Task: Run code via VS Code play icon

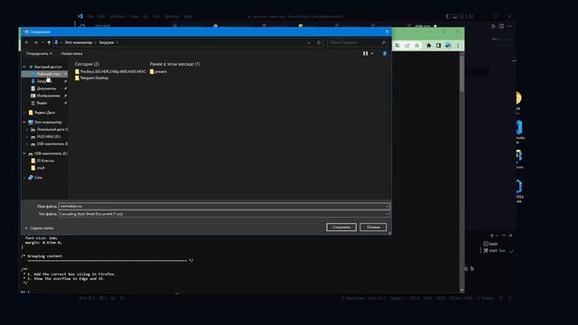Action: 493,26
